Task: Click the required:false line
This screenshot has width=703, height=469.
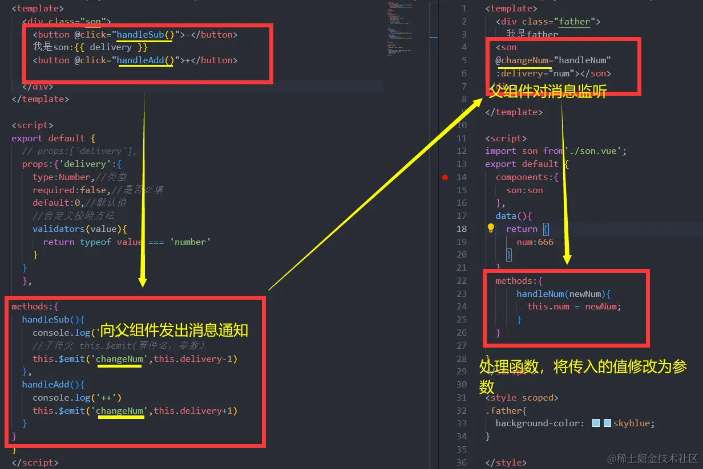Action: click(98, 190)
